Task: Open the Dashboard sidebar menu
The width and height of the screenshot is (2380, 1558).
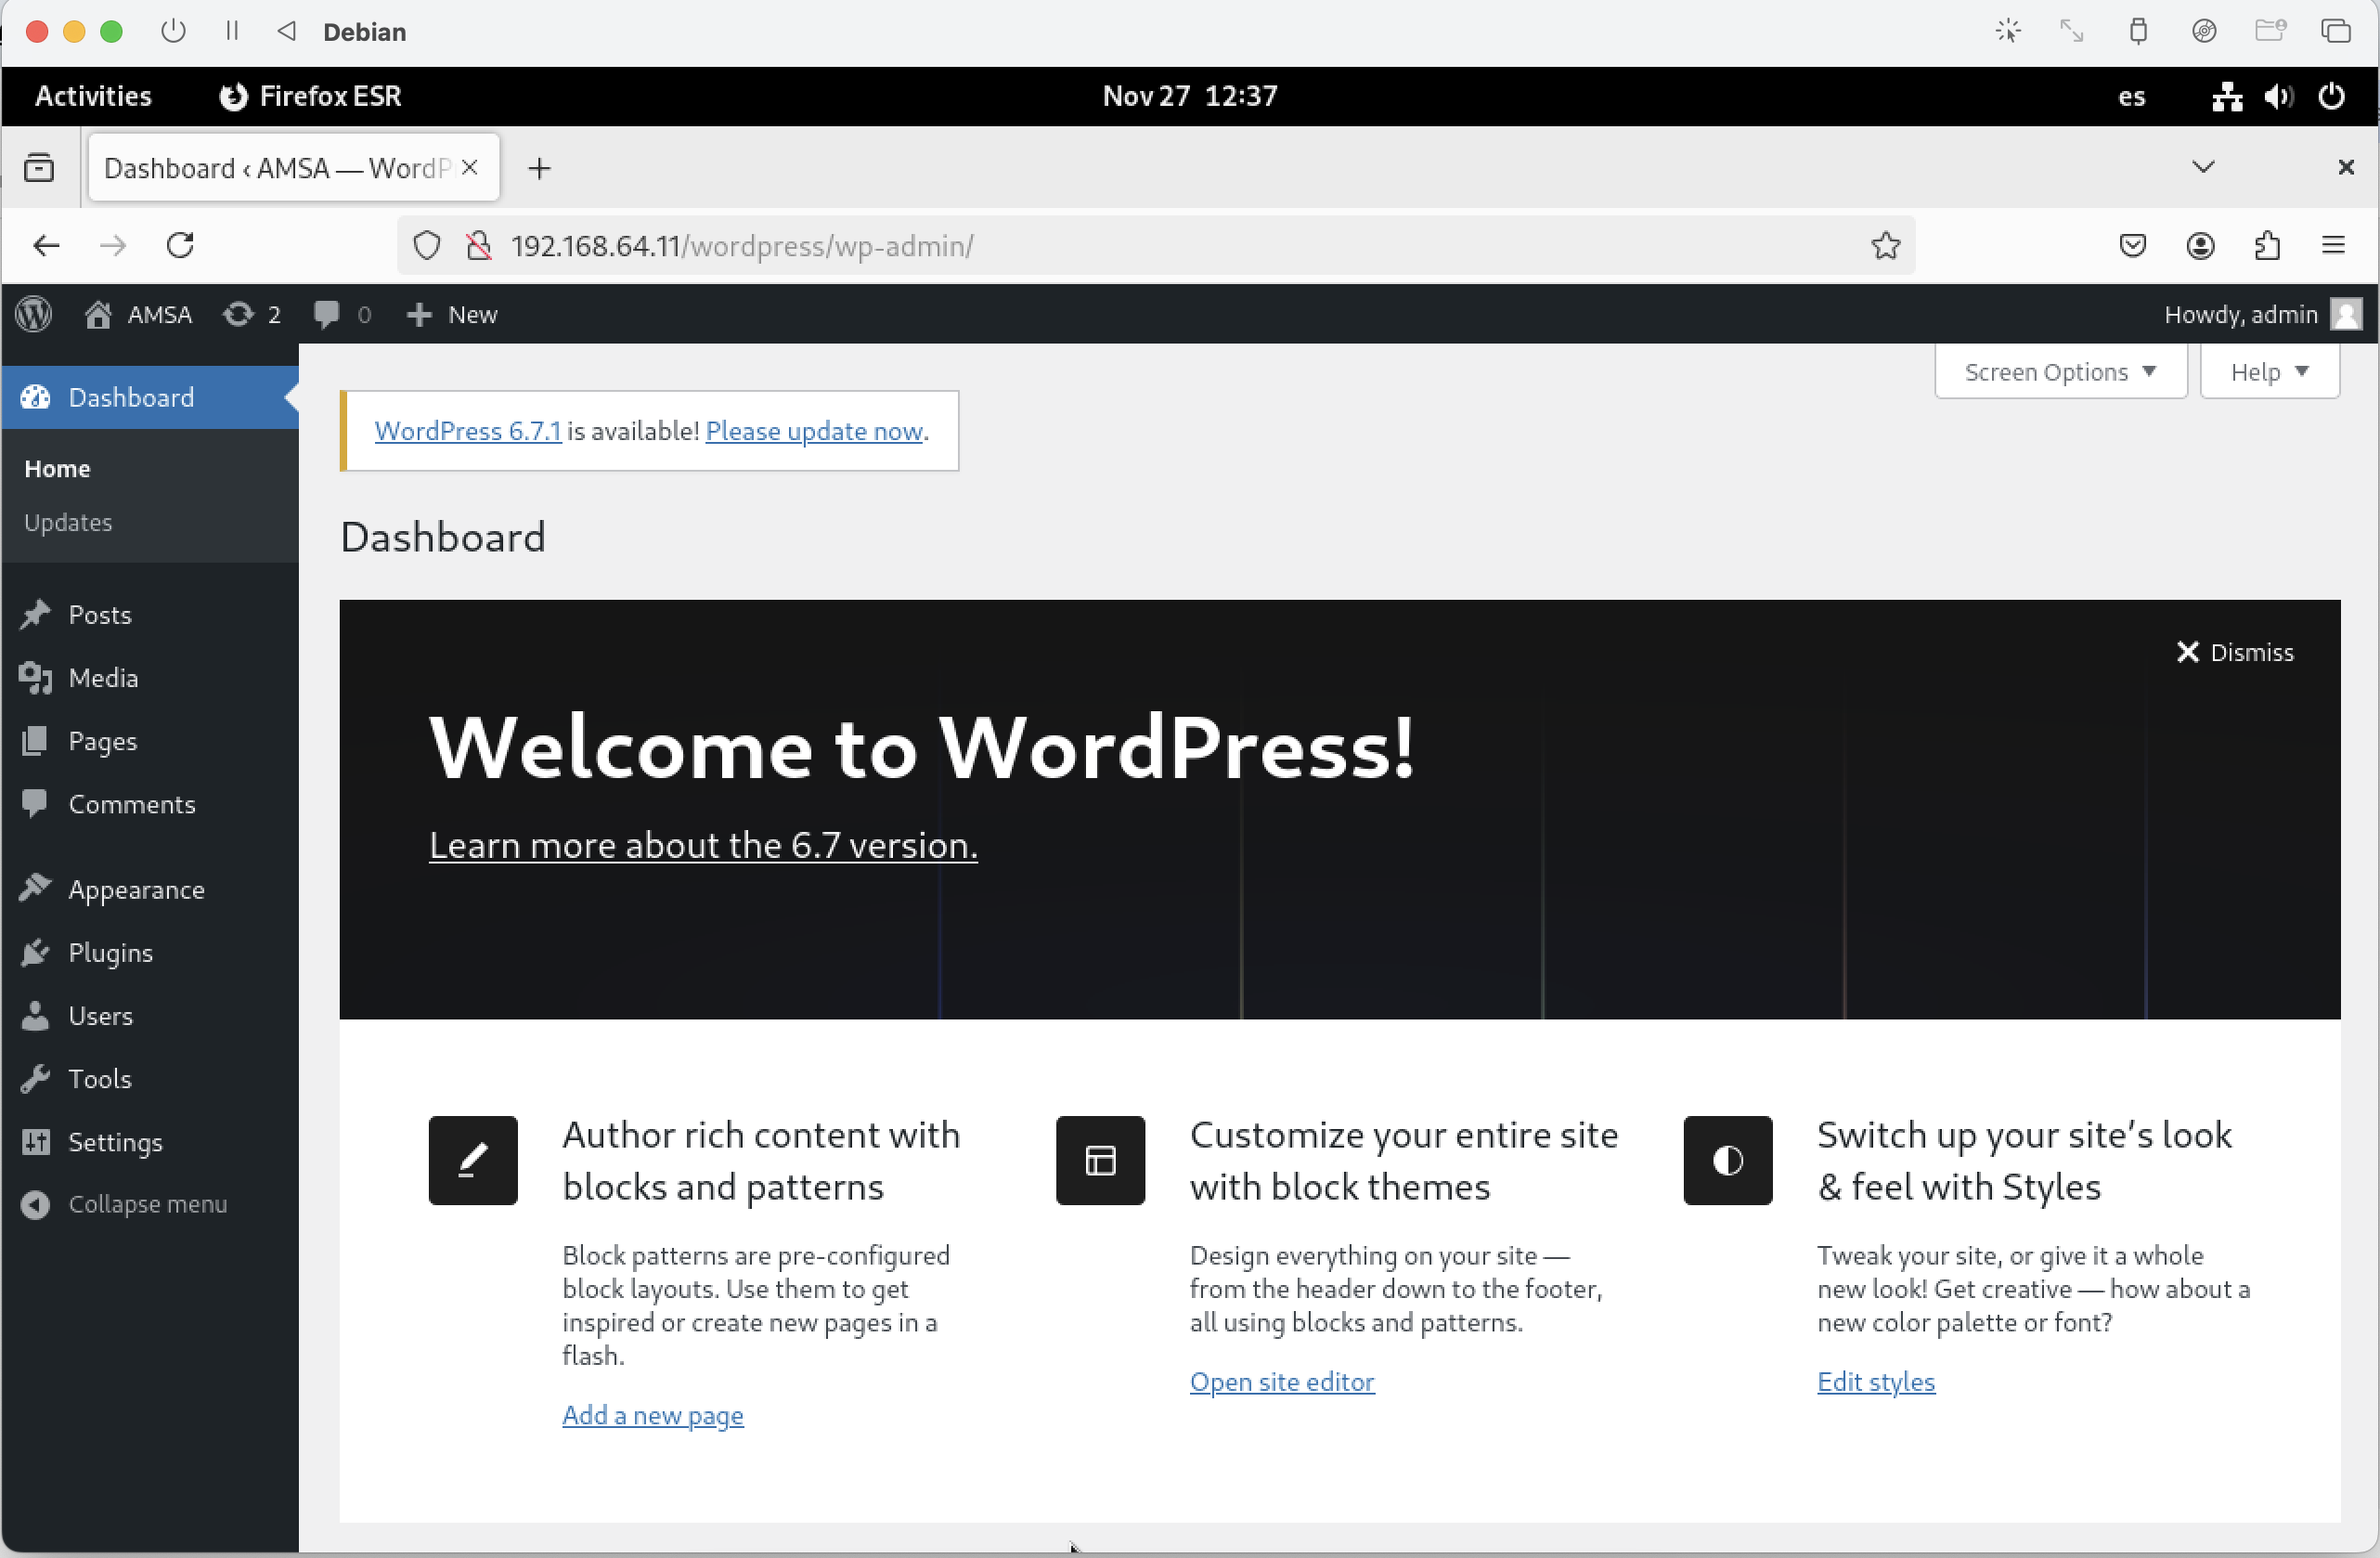Action: tap(150, 397)
